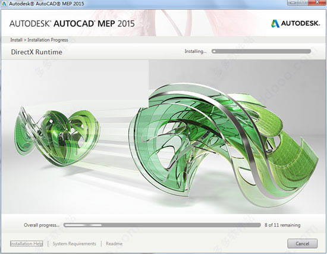Click the 'Installing...' status text
This screenshot has width=327, height=254.
(x=196, y=51)
